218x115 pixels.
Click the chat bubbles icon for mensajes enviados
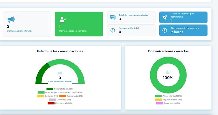[113, 17]
